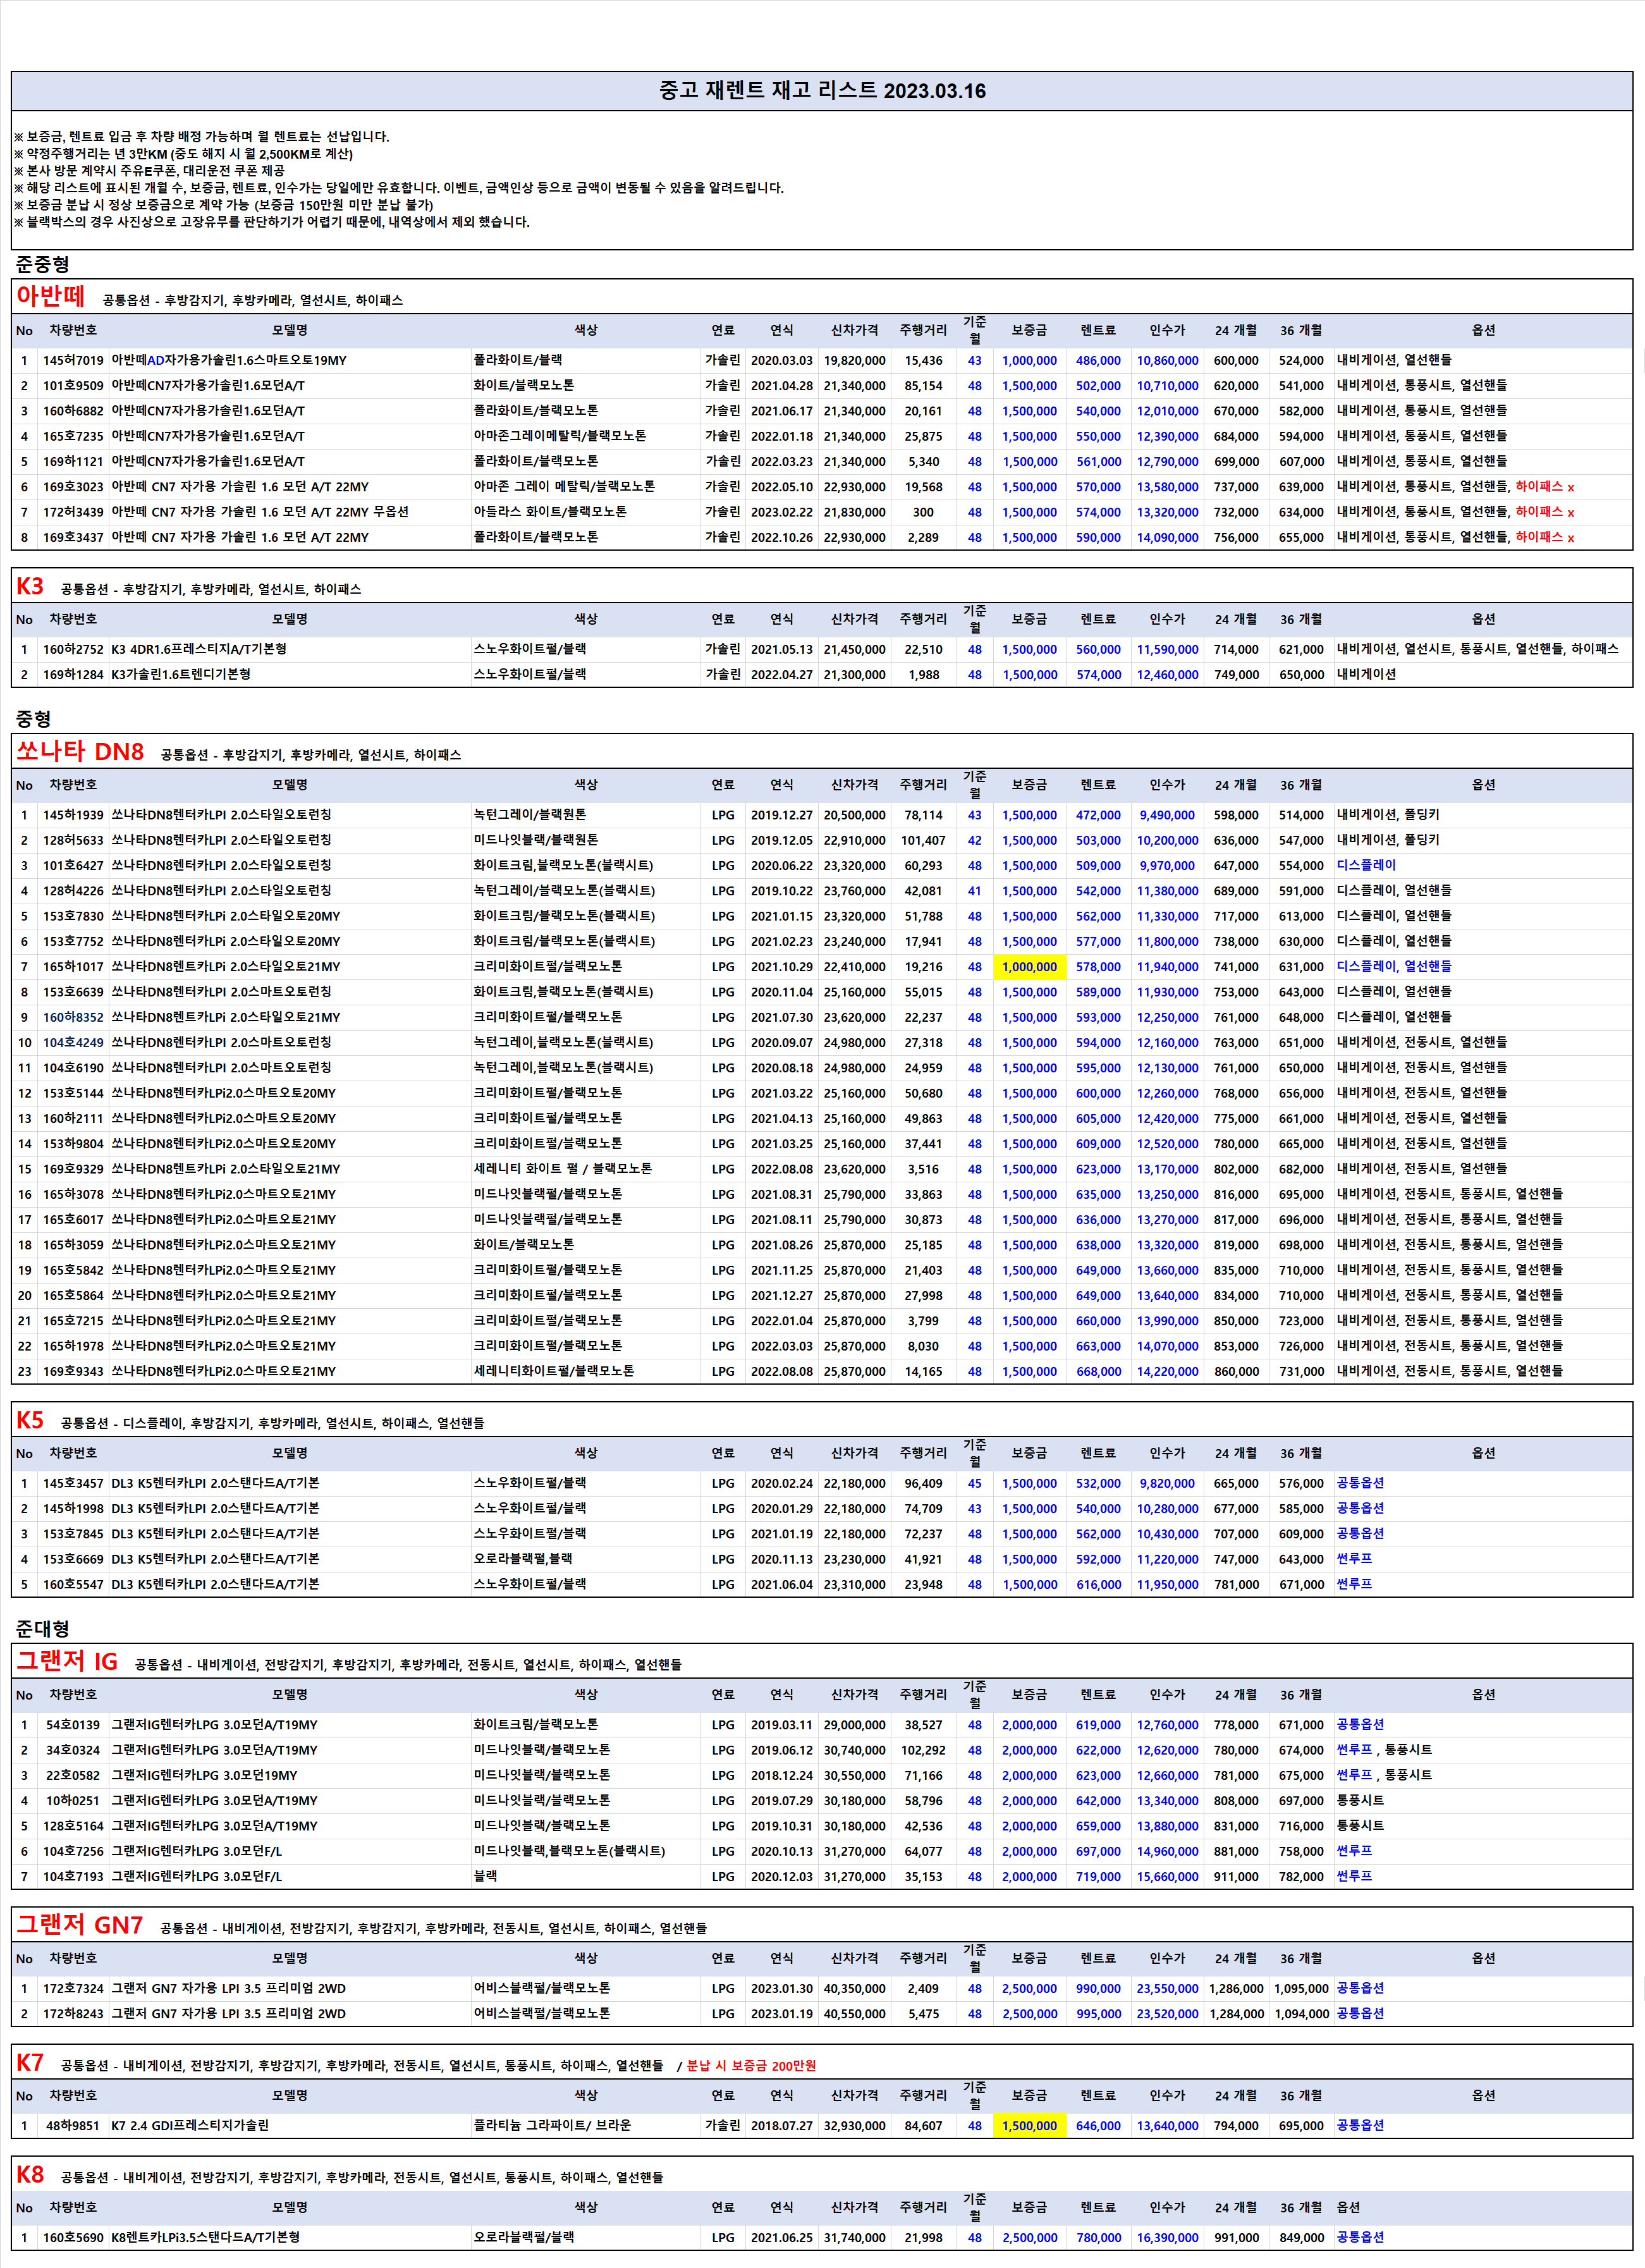
Task: Select the note line starting '약정주행거리는 년 3만KM'
Action: pos(184,154)
